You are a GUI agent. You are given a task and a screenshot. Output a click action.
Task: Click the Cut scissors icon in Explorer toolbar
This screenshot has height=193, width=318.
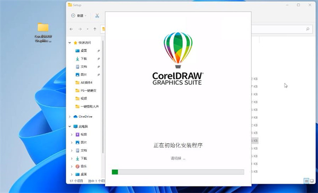click(x=97, y=15)
